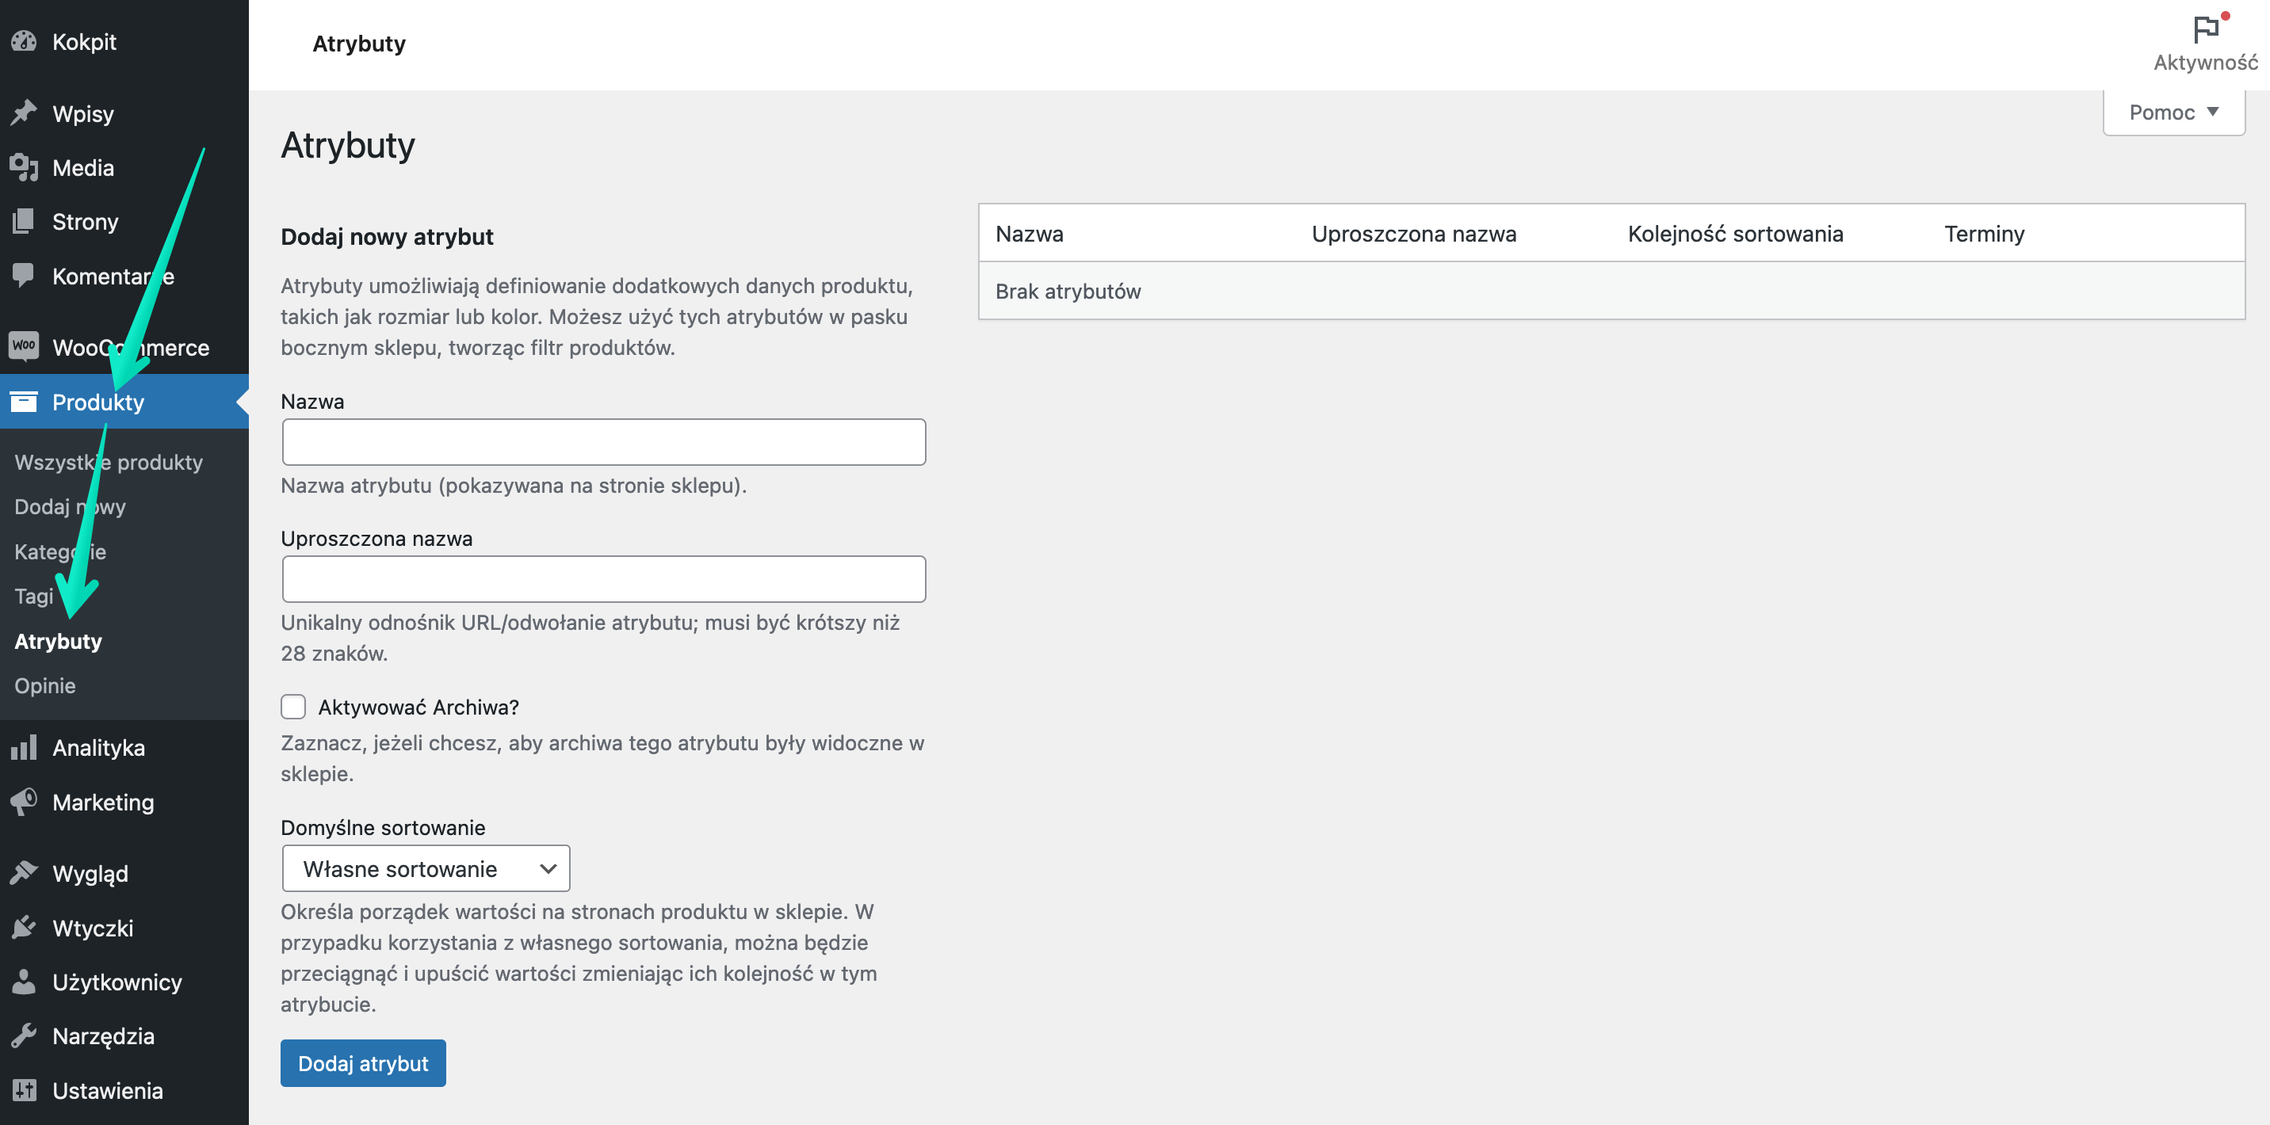Open Tagi submenu link
Image resolution: width=2270 pixels, height=1125 pixels.
pyautogui.click(x=33, y=597)
